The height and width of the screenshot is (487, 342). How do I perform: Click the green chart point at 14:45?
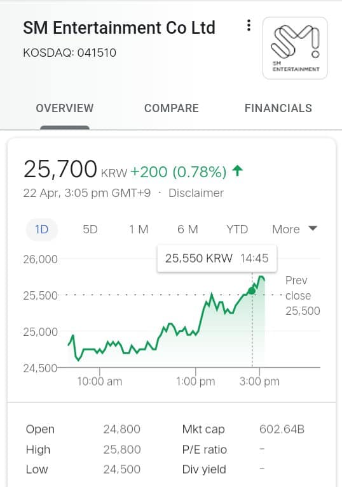coord(252,291)
